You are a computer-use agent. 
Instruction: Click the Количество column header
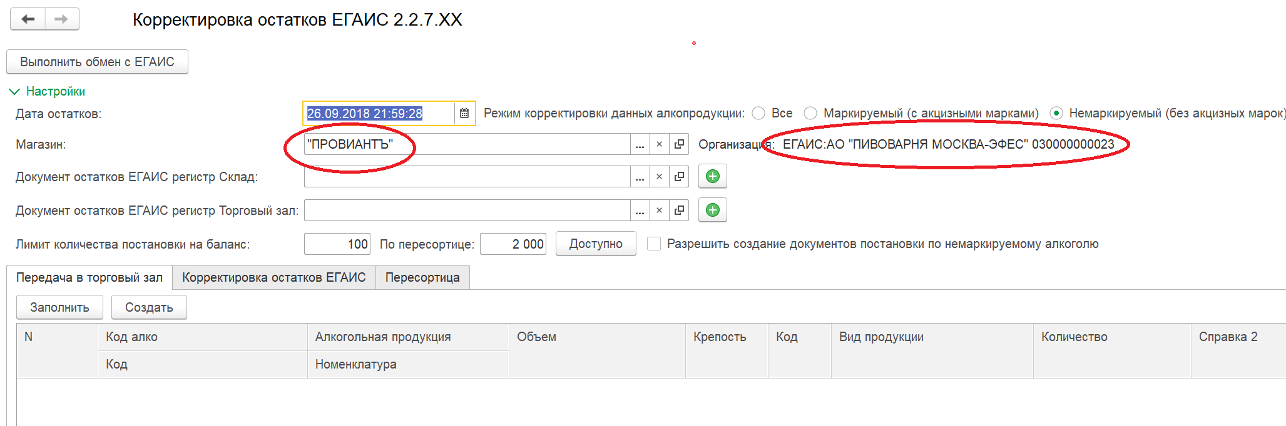[1112, 350]
